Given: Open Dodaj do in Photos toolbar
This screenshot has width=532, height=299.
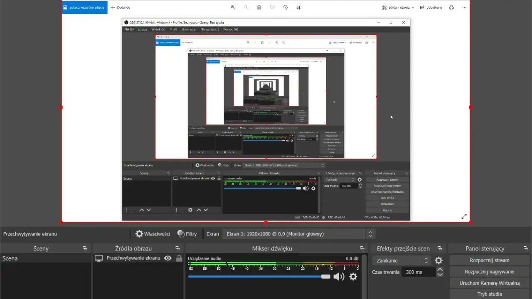Looking at the screenshot, I should click(x=120, y=7).
